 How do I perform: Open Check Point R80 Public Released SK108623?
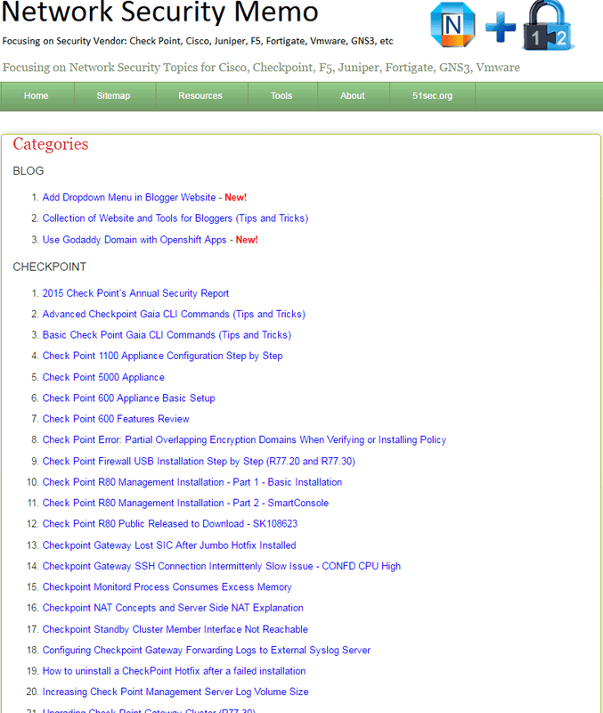[170, 524]
